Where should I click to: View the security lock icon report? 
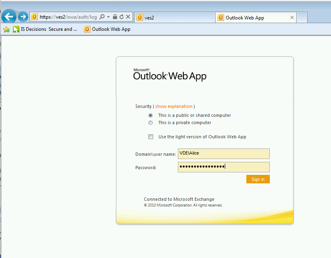click(115, 17)
